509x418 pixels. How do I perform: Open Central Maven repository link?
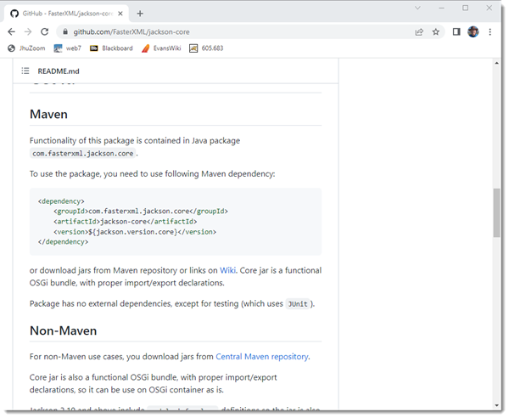(262, 357)
